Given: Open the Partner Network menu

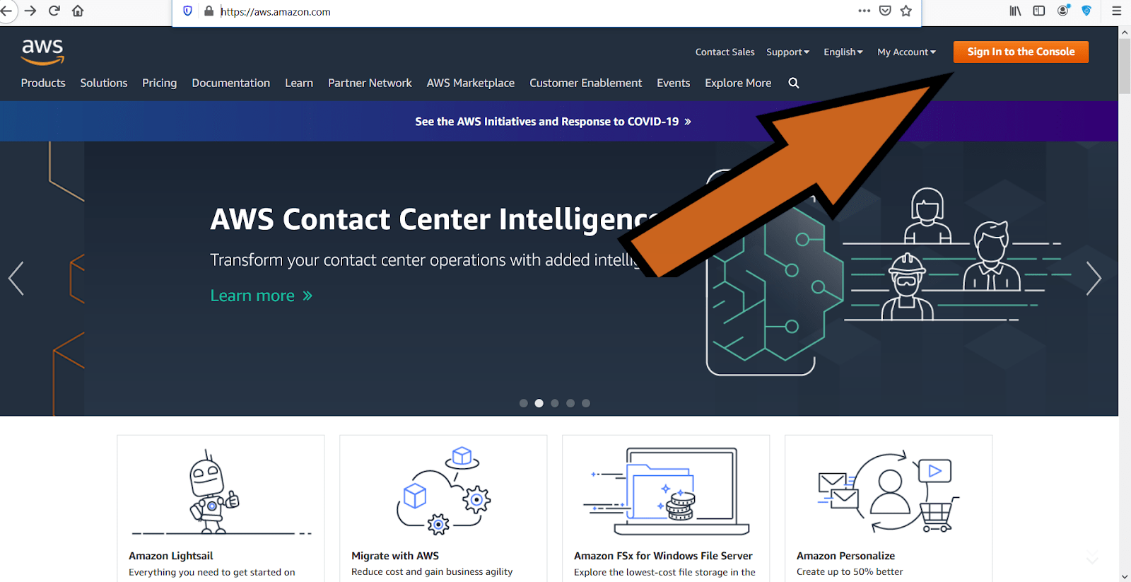Looking at the screenshot, I should point(370,83).
